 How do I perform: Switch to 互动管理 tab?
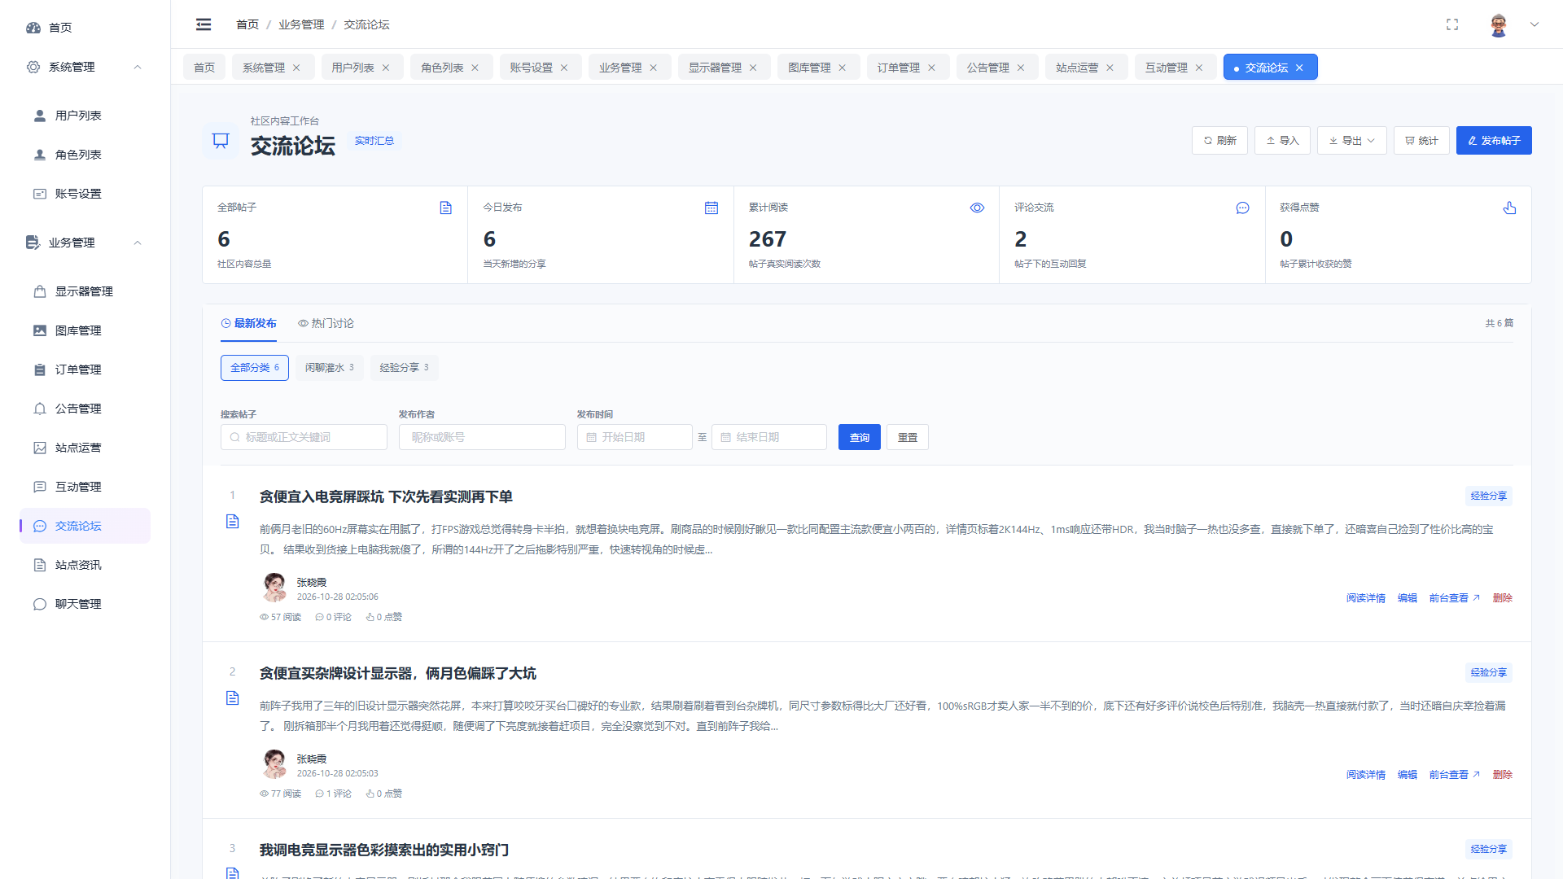1166,68
